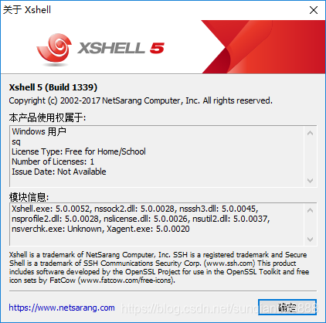Click the red ribbon banner graphic
This screenshot has width=326, height=323.
tap(263, 46)
